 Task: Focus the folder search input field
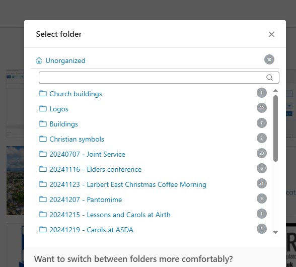(x=159, y=78)
